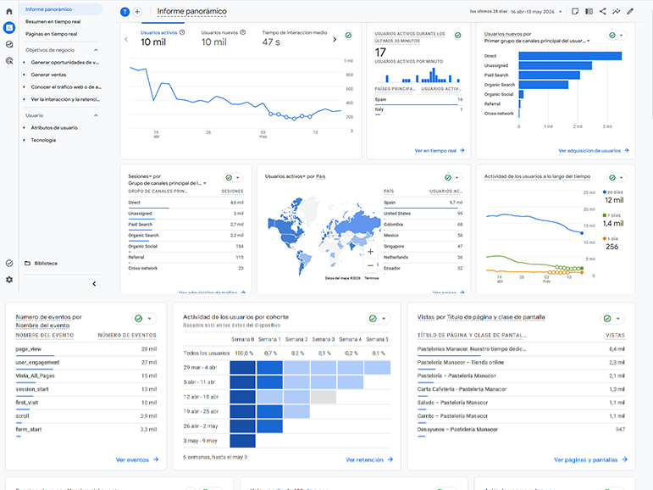The height and width of the screenshot is (490, 653).
Task: Open status dropdown on Vistas por Título card
Action: coord(612,319)
